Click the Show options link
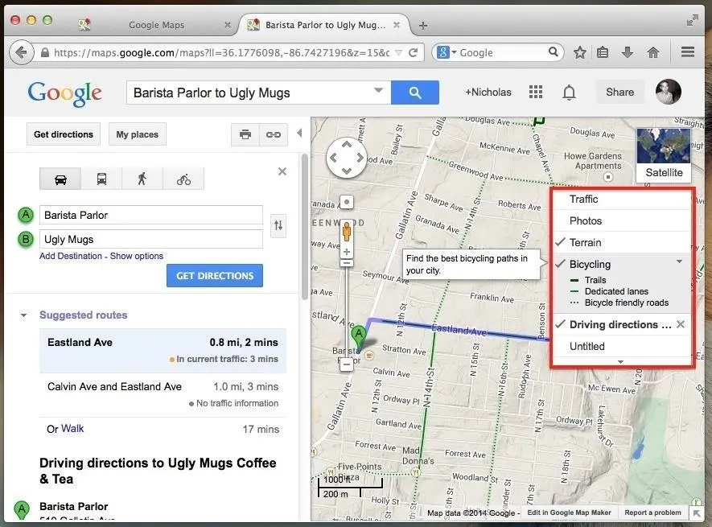 136,256
